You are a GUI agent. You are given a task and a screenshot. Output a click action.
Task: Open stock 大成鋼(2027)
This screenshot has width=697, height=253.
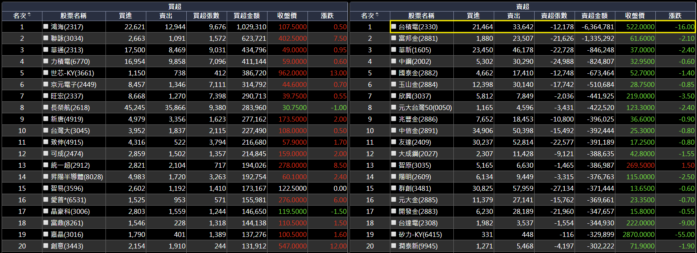click(x=418, y=154)
